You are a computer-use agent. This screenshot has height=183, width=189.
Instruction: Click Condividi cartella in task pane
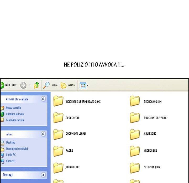point(15,120)
